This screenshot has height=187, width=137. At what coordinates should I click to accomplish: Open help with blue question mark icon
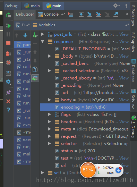coord(8,110)
